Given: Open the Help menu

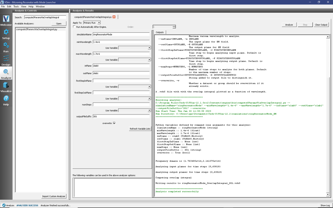Looking at the screenshot, I should [x=31, y=6].
